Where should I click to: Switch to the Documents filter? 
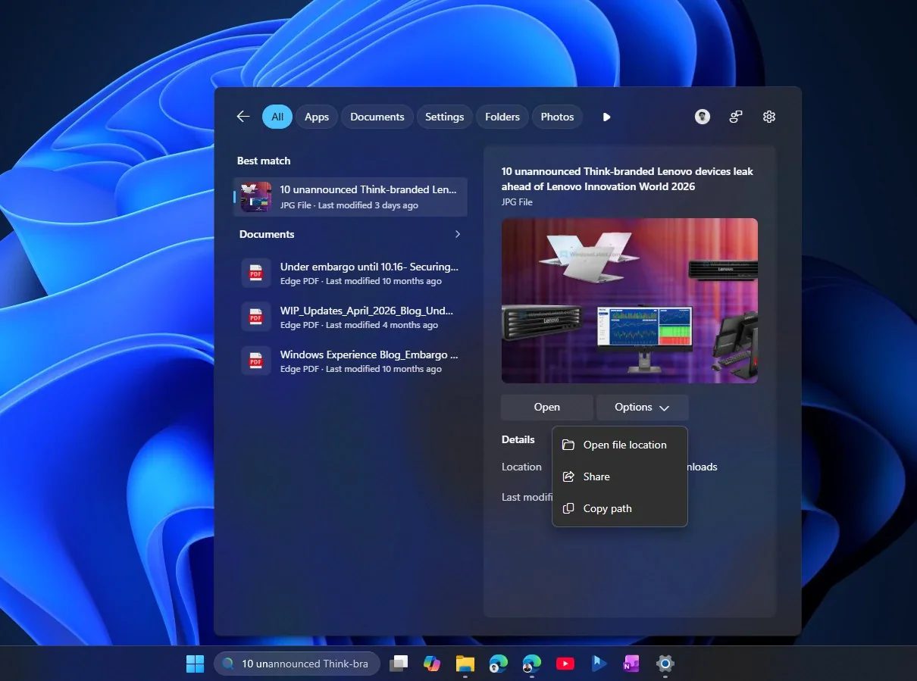[x=377, y=117]
